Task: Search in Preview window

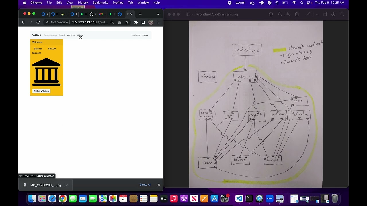Action: [x=342, y=14]
